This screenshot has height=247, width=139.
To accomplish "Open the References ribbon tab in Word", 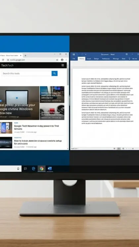I will (106, 59).
